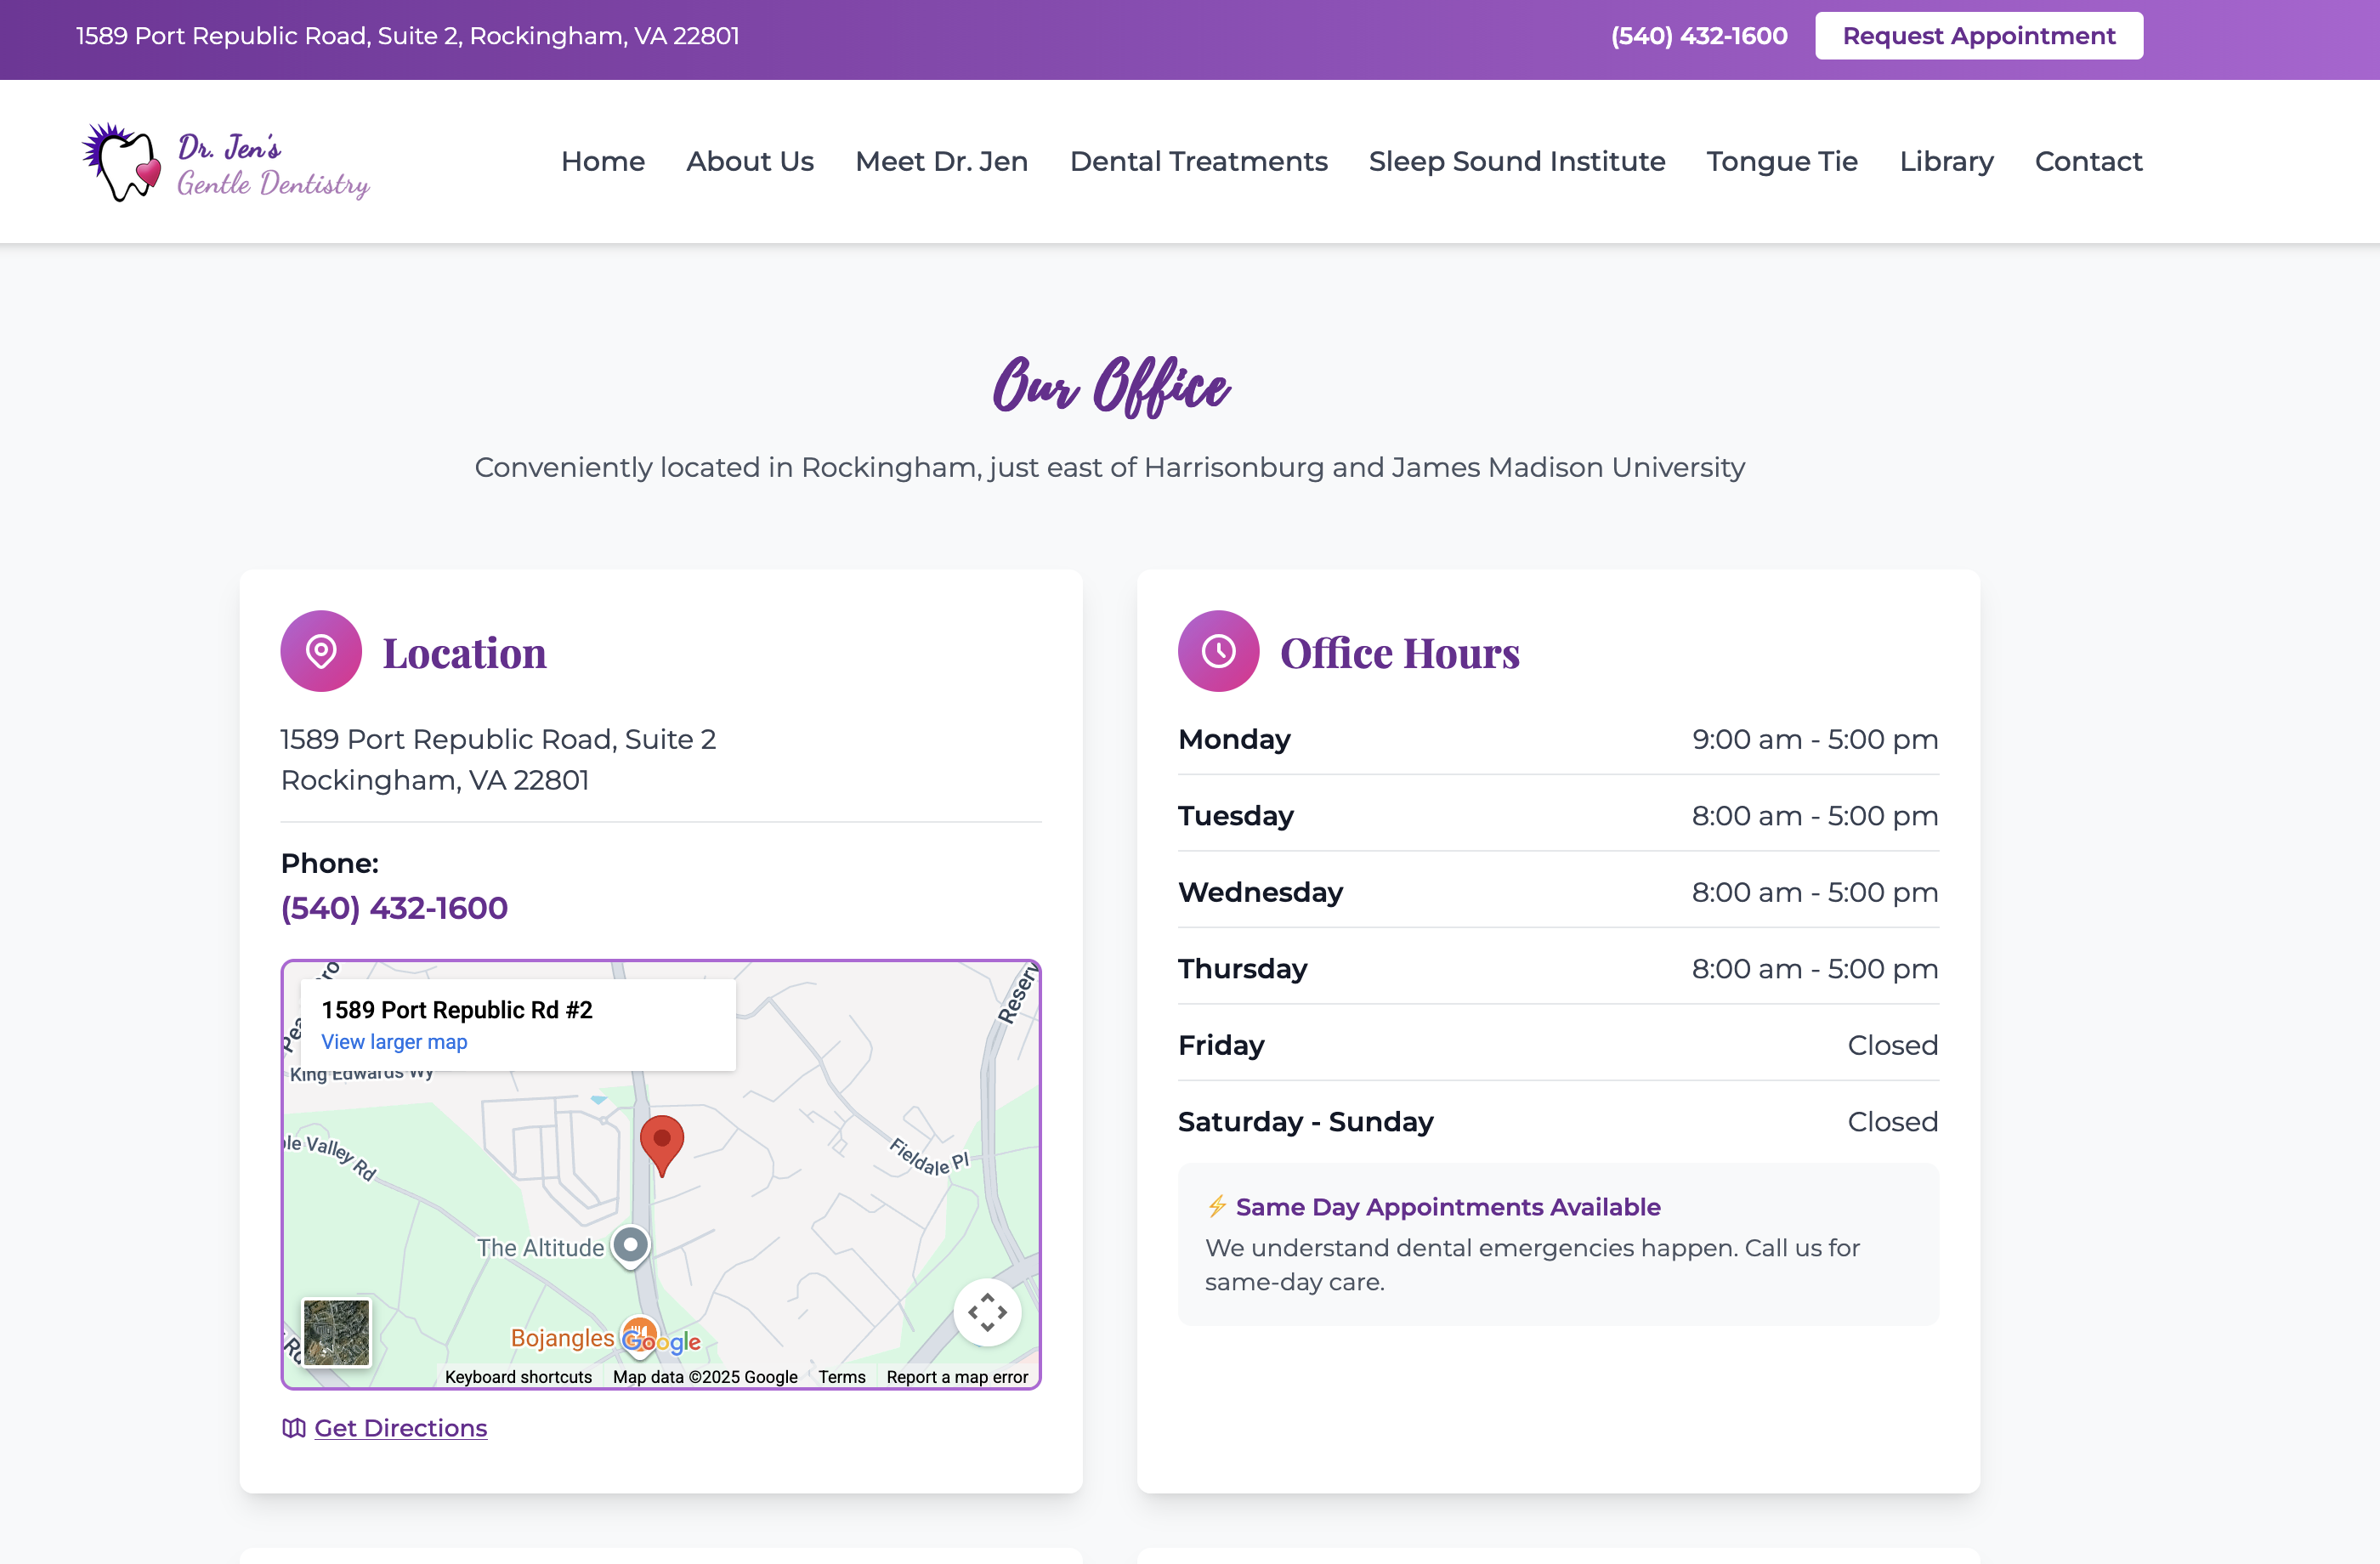
Task: Open the Library menu item
Action: [x=1947, y=161]
